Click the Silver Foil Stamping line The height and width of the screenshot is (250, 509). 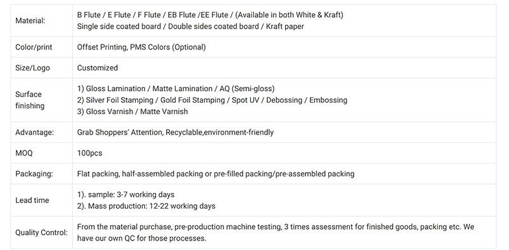tap(212, 100)
